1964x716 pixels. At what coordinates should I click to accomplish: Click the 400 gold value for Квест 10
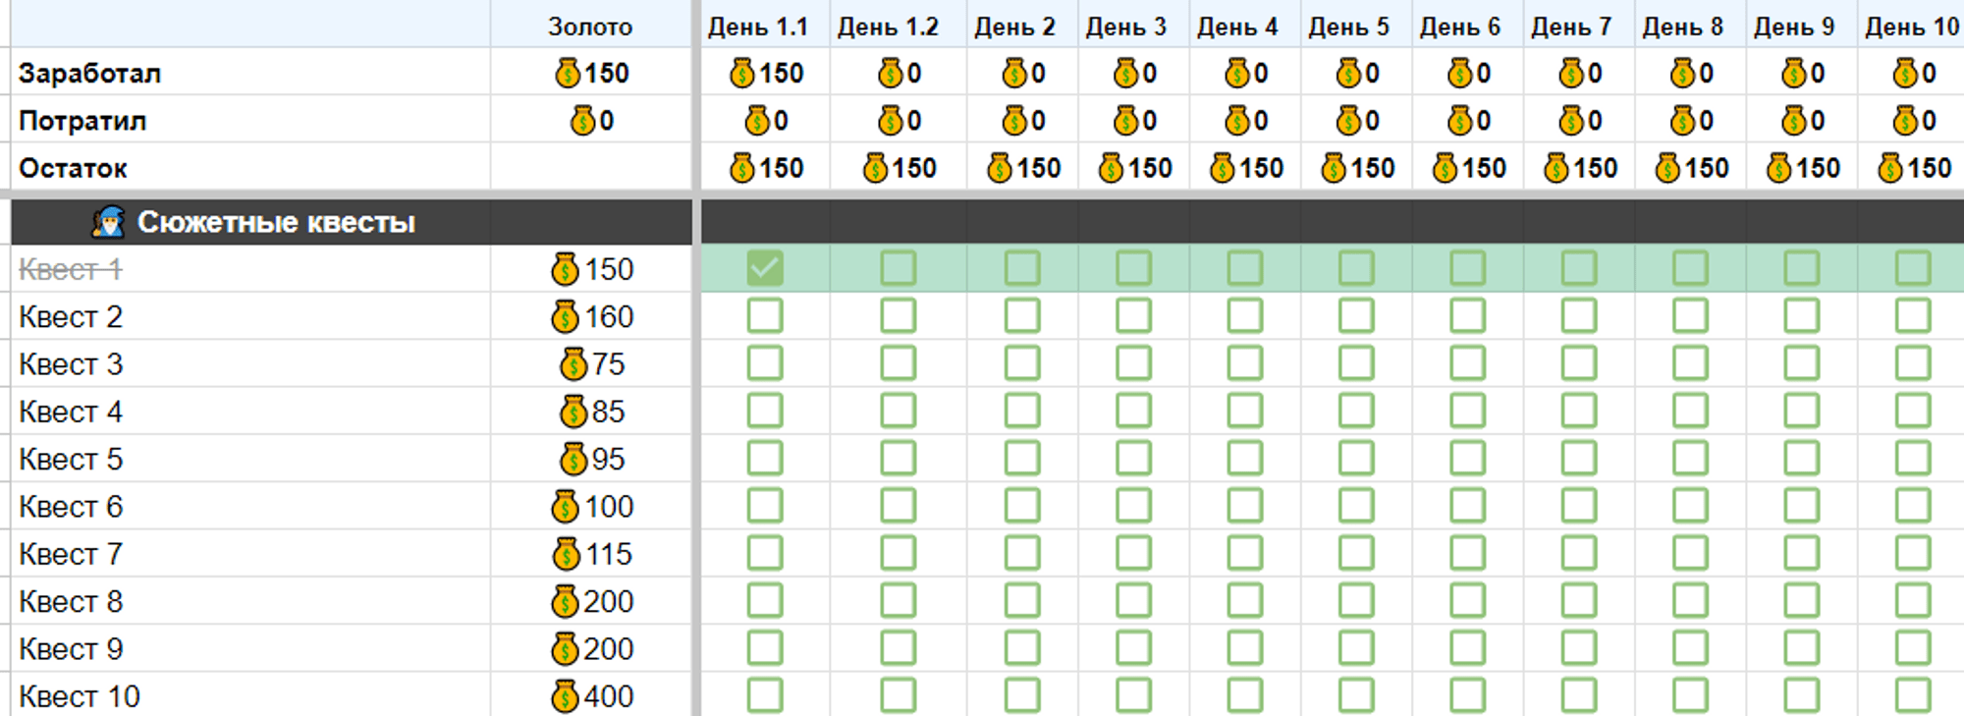pos(609,696)
